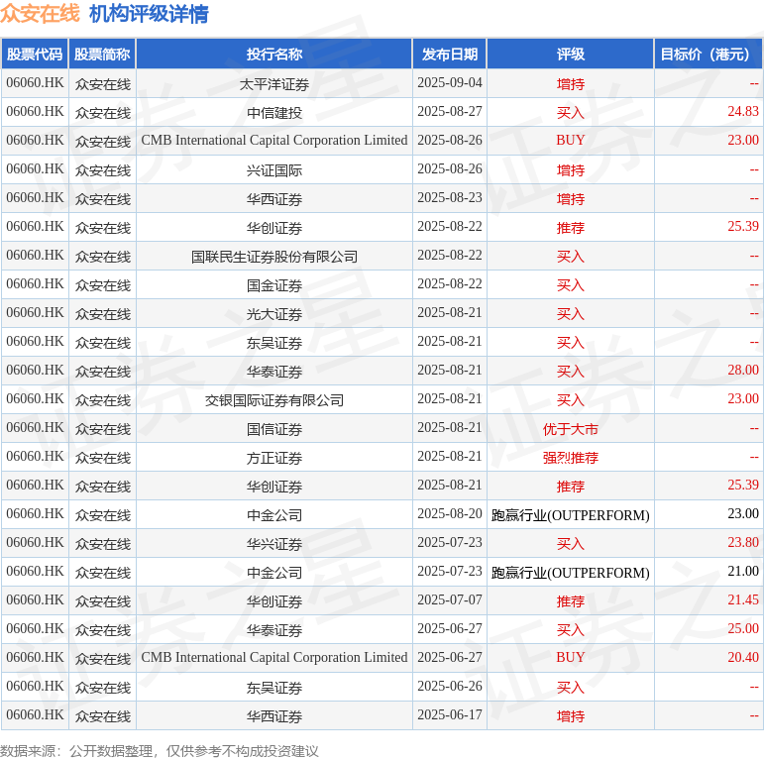Click the date 2025-09-04
The width and height of the screenshot is (764, 760).
(x=450, y=83)
